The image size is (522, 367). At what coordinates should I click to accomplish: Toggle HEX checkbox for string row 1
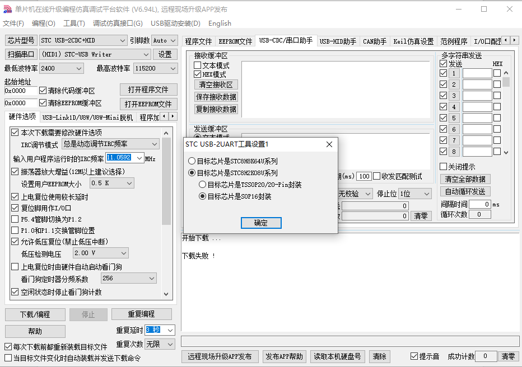pos(497,73)
